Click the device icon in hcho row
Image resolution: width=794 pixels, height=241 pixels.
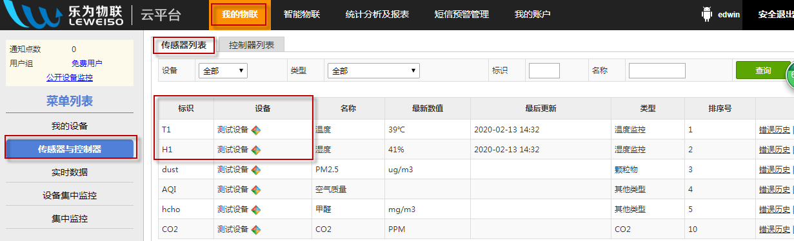[x=256, y=210]
